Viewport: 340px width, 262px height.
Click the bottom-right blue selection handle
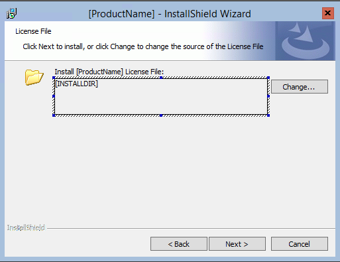[x=268, y=115]
